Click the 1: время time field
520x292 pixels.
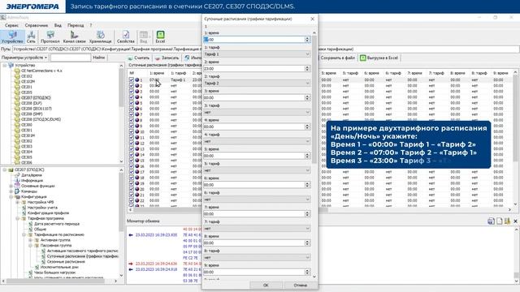coord(253,40)
